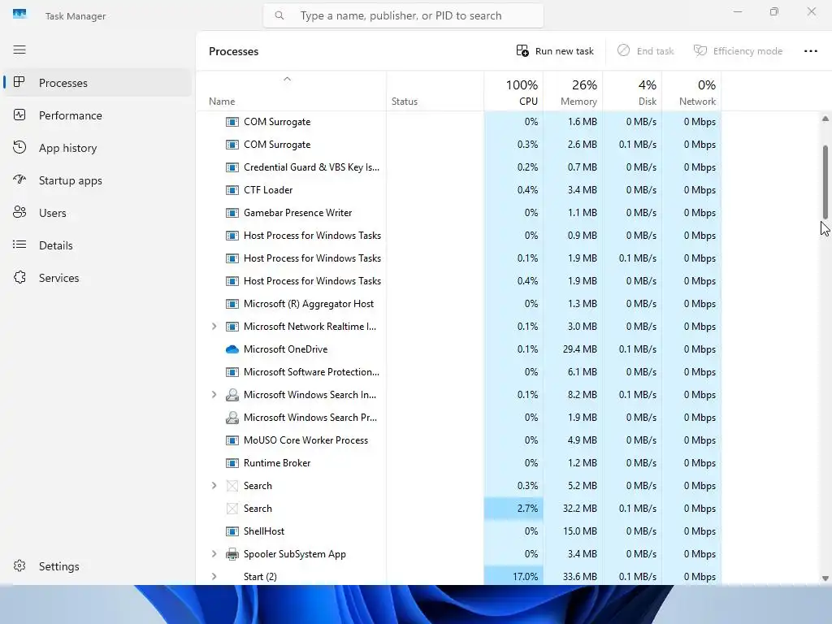Expand the Spooler SubSystem App group
Viewport: 832px width, 624px height.
[x=214, y=554]
